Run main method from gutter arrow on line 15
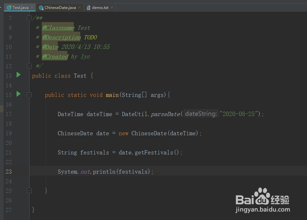 point(19,94)
